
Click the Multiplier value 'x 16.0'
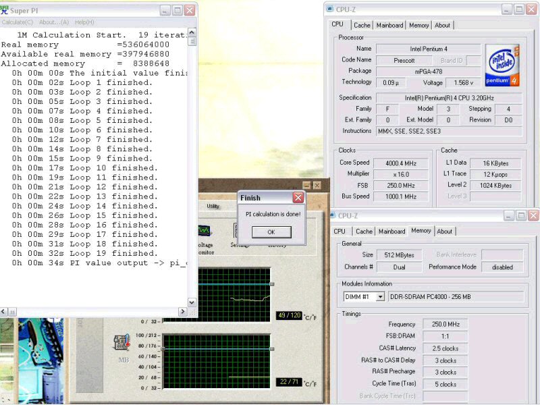[401, 174]
